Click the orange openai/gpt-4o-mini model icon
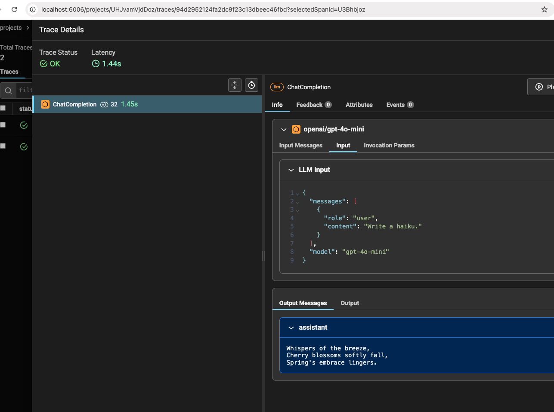The image size is (554, 412). point(296,129)
